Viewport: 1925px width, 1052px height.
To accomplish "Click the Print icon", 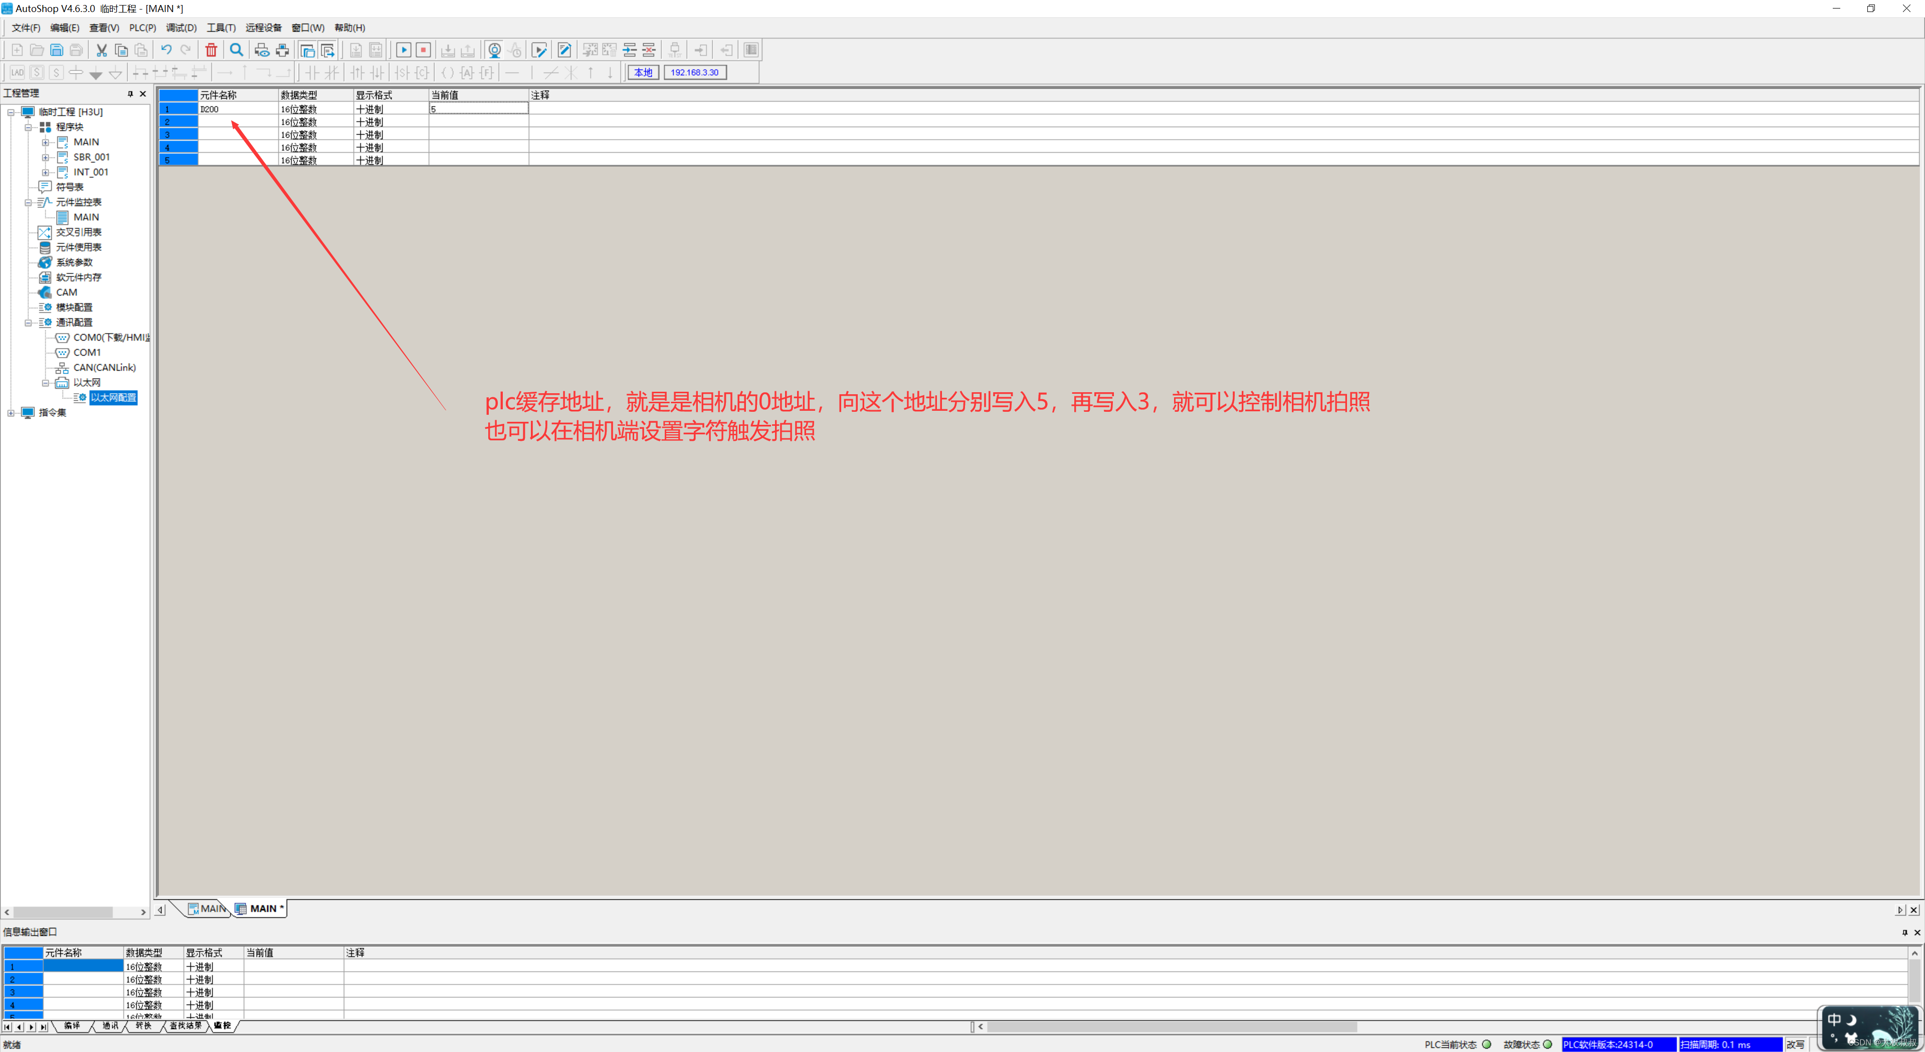I will [282, 50].
